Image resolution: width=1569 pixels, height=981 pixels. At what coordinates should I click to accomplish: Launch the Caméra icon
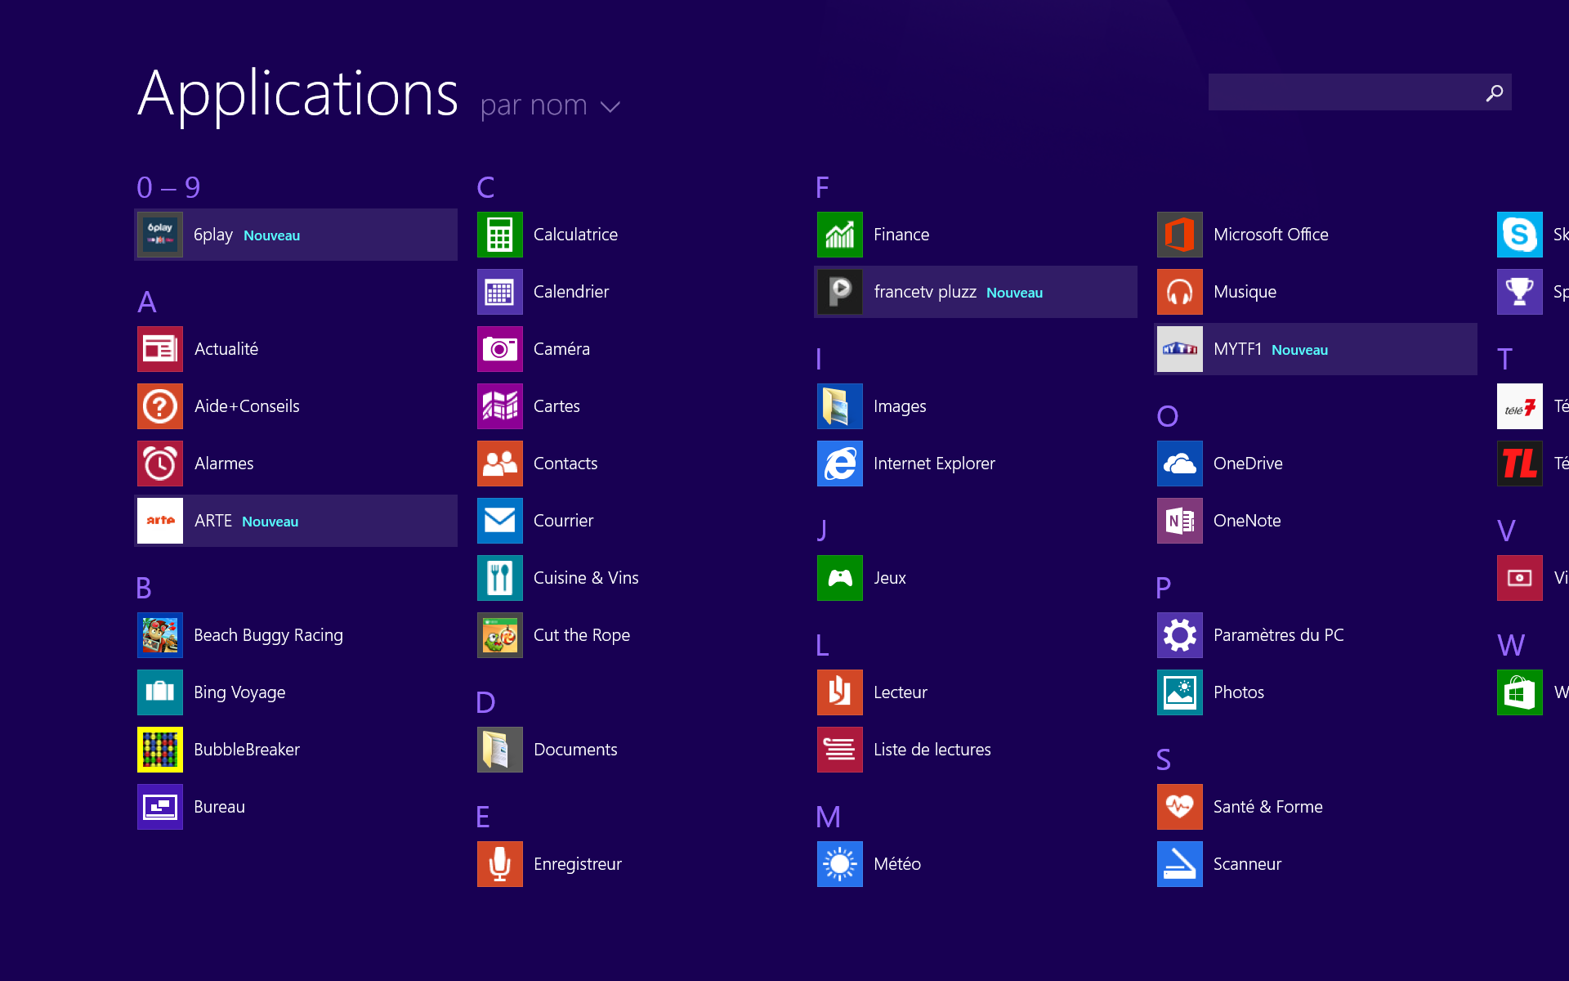(x=500, y=349)
